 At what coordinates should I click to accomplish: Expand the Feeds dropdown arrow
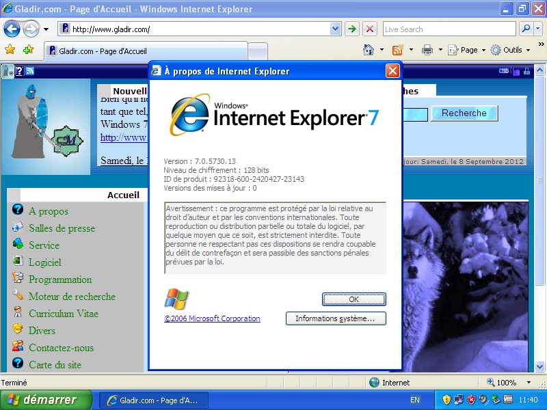pos(411,50)
